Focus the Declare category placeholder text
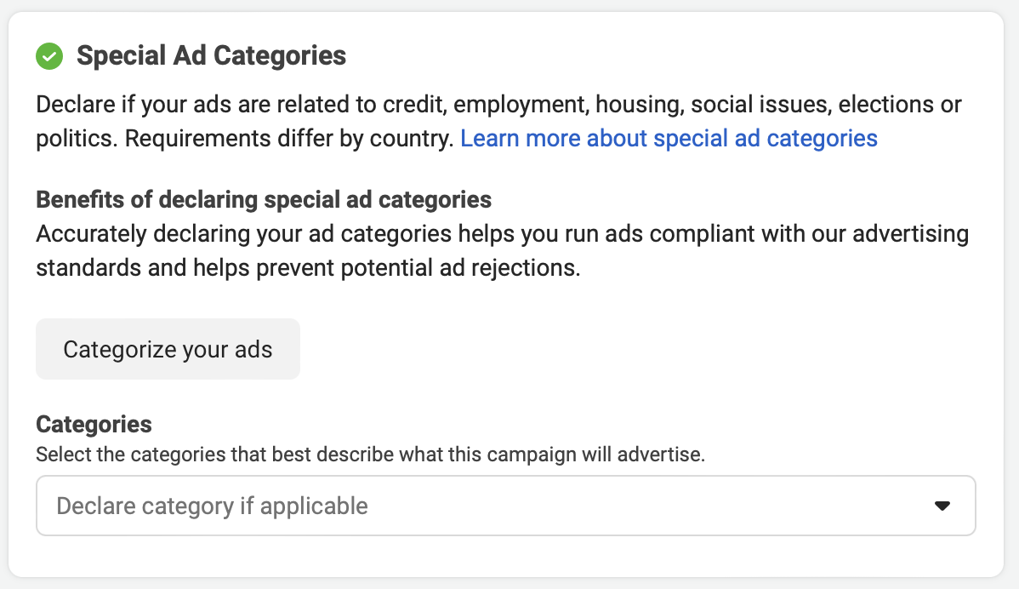1019x589 pixels. click(213, 506)
